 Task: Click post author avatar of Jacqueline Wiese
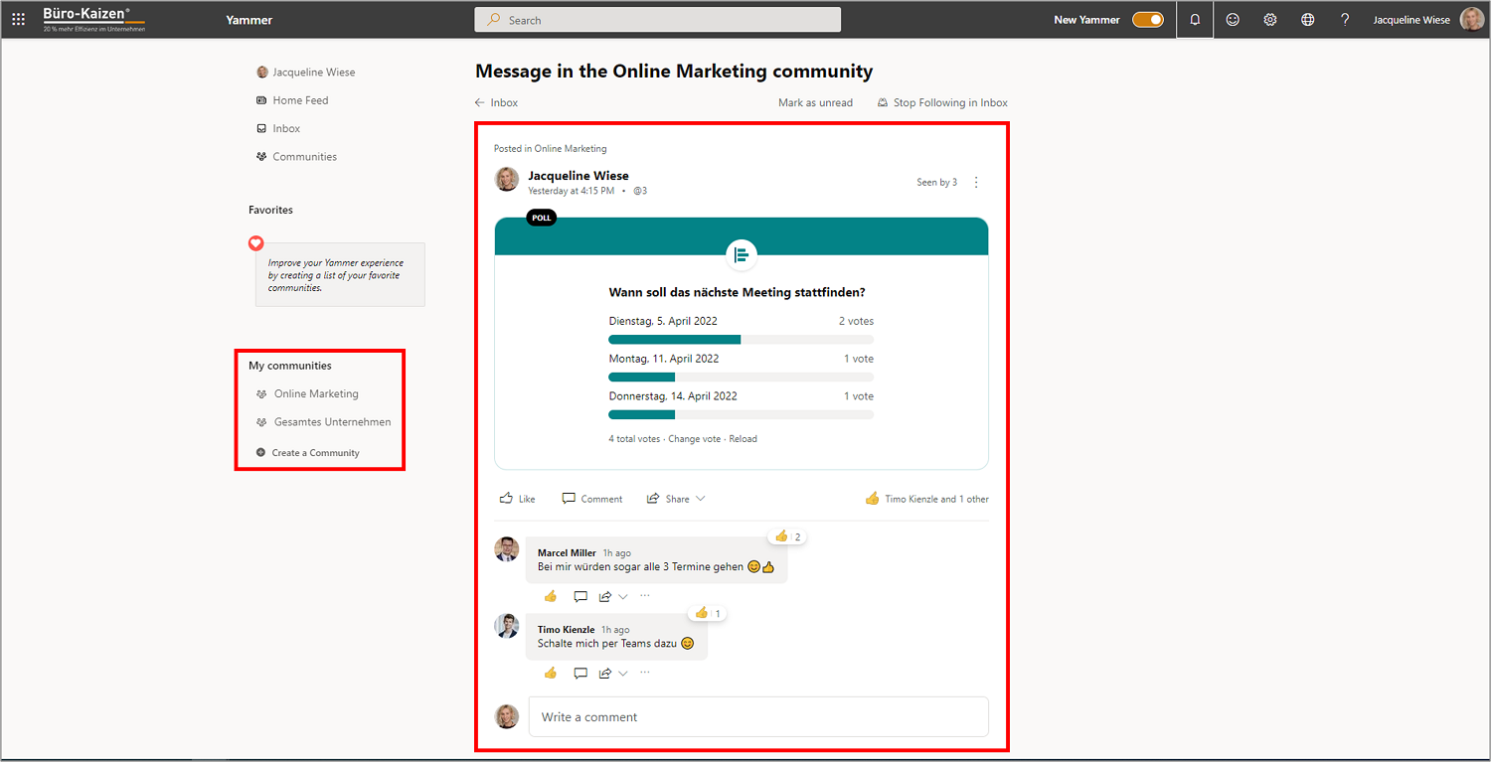click(x=507, y=179)
